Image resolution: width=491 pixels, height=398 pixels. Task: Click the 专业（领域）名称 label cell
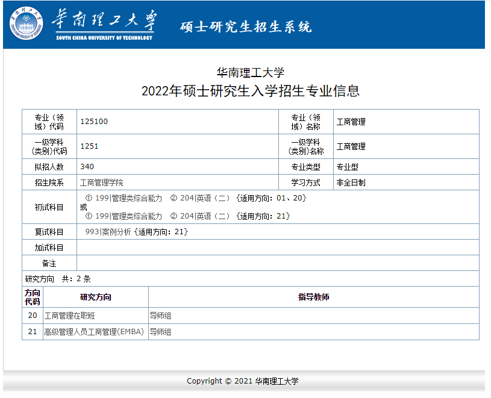pyautogui.click(x=306, y=122)
